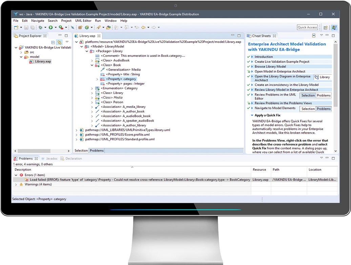The height and width of the screenshot is (265, 351).
Task: Collapse the Errors group in Problems
Action: pyautogui.click(x=16, y=175)
